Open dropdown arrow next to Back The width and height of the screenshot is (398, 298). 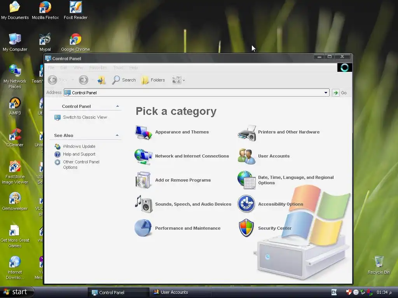coord(73,80)
